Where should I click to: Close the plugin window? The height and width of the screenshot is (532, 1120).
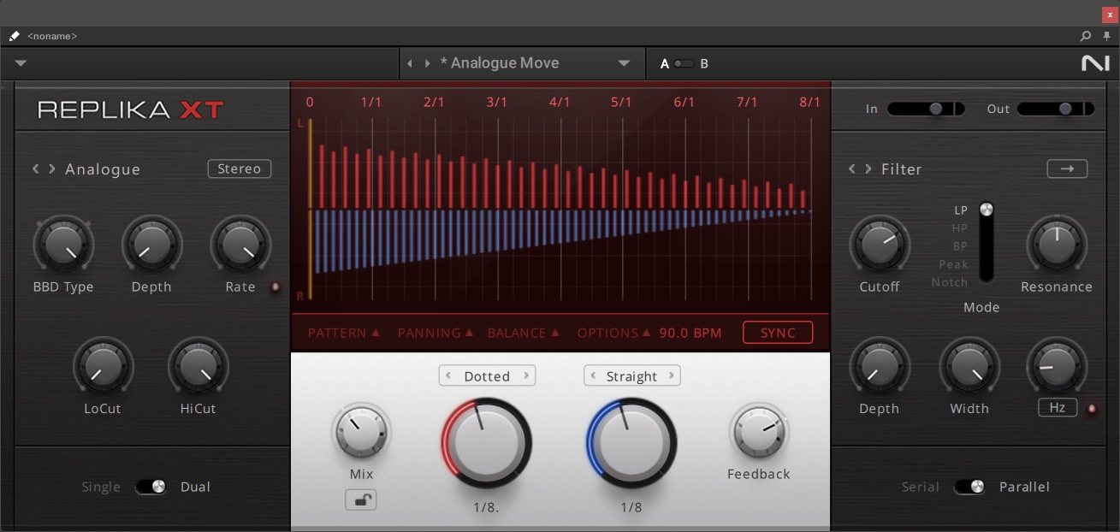[x=1111, y=15]
